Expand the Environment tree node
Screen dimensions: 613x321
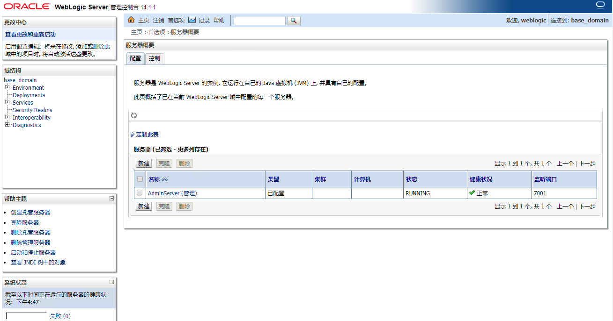[7, 87]
